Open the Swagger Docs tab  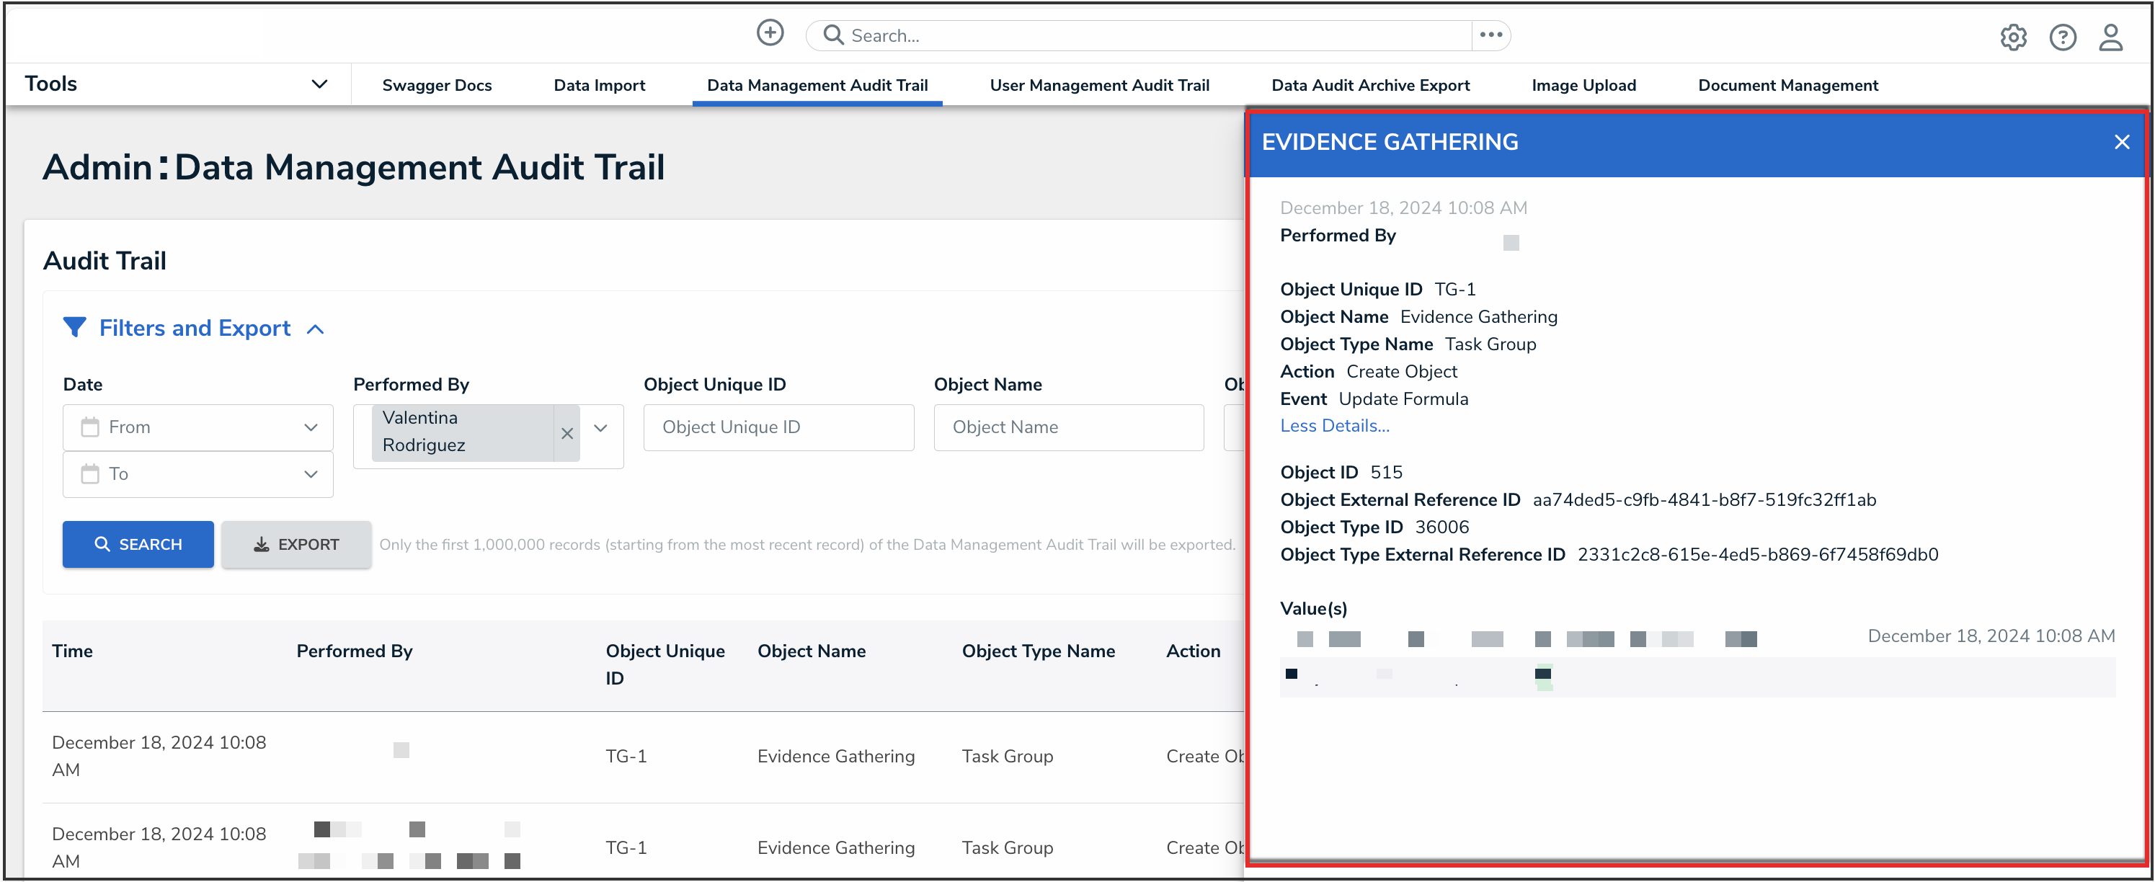tap(437, 85)
